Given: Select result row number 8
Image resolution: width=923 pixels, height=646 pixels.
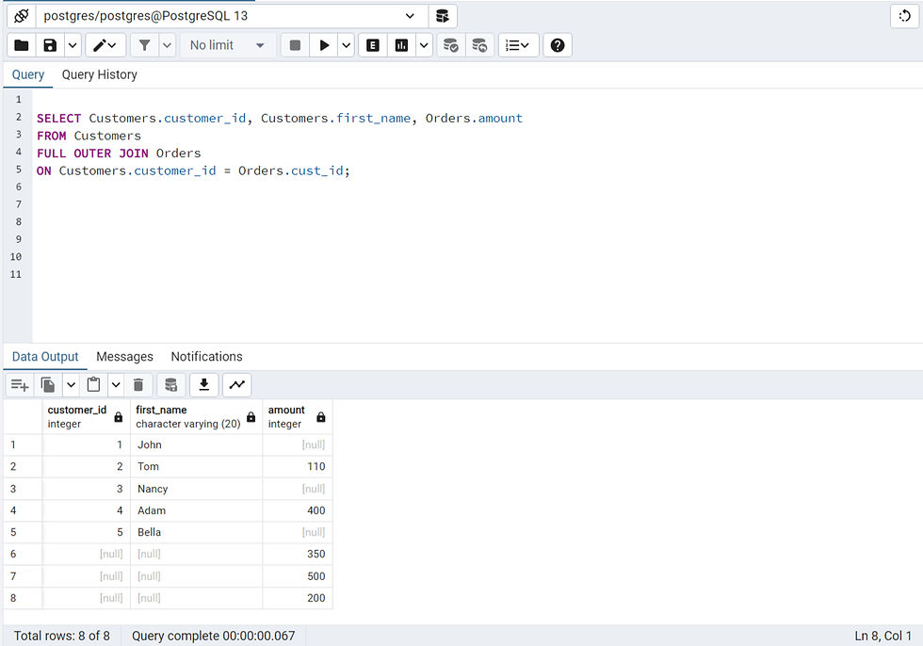Looking at the screenshot, I should click(x=23, y=598).
